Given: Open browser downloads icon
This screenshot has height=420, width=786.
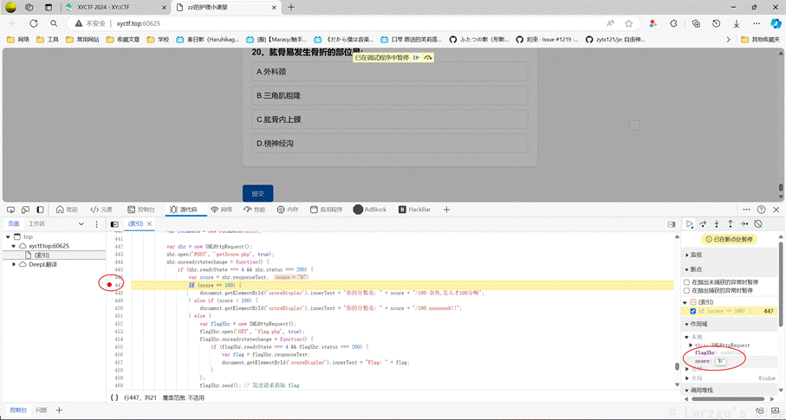Looking at the screenshot, I should click(737, 23).
